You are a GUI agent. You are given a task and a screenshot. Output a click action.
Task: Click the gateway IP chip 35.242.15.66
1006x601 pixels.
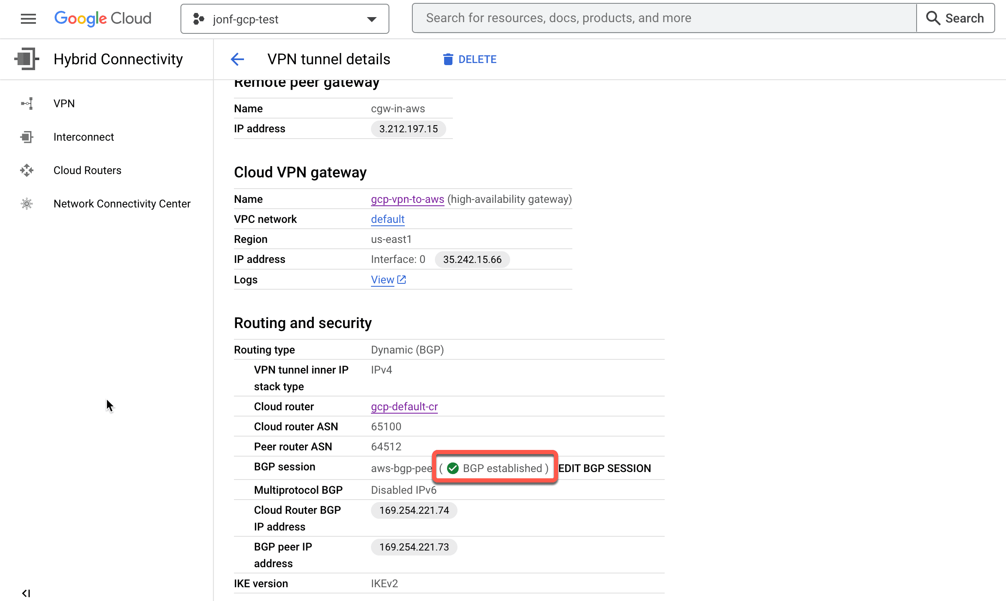[472, 259]
